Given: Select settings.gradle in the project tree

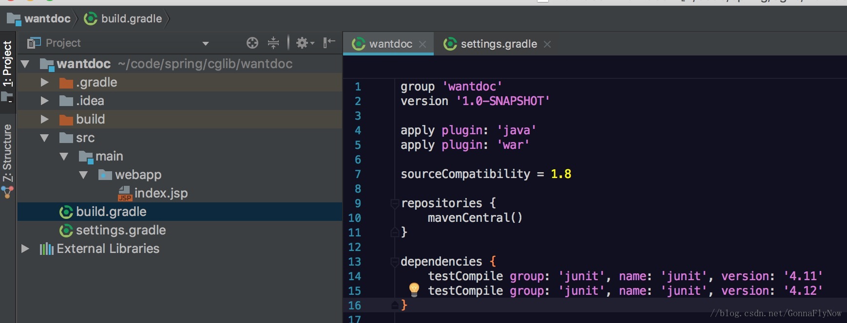Looking at the screenshot, I should 121,231.
